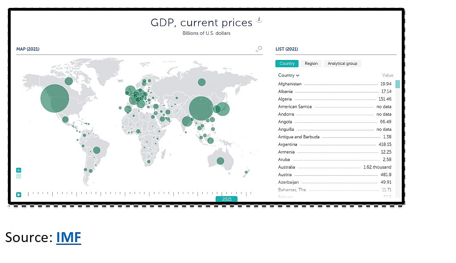Click the country list scrollbar thumb
This screenshot has width=456, height=263.
(x=397, y=84)
